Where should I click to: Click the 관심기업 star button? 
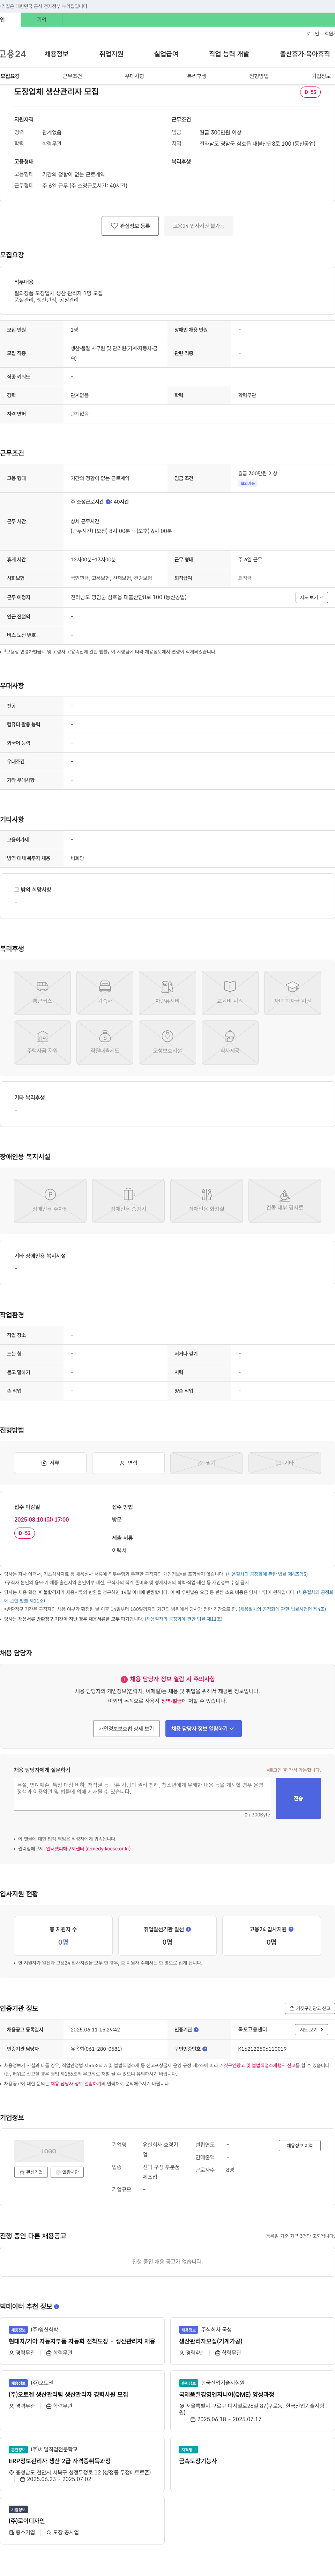pyautogui.click(x=31, y=2172)
